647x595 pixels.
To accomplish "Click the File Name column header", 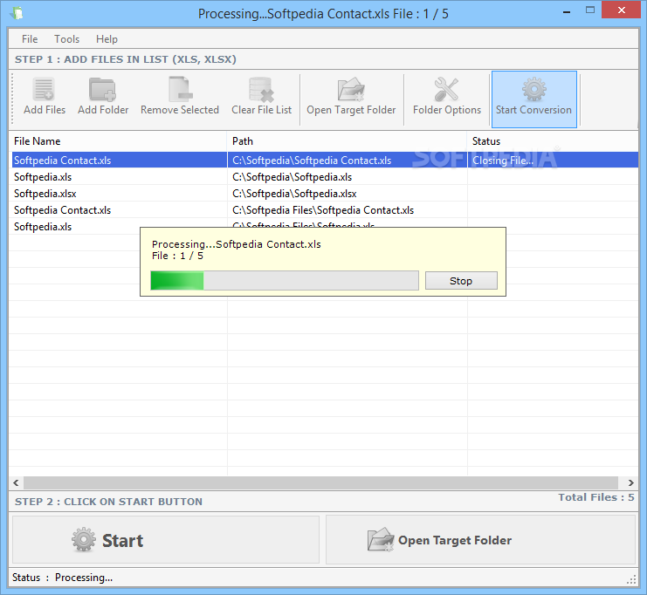I will [118, 141].
